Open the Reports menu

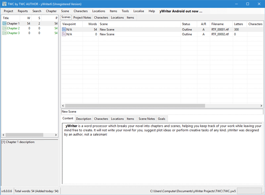(23, 11)
